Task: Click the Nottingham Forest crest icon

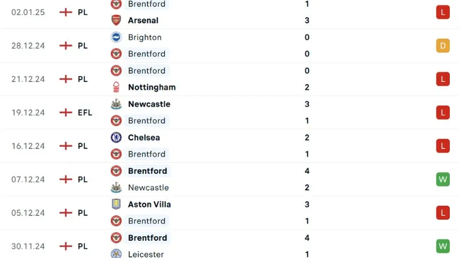Action: [116, 87]
